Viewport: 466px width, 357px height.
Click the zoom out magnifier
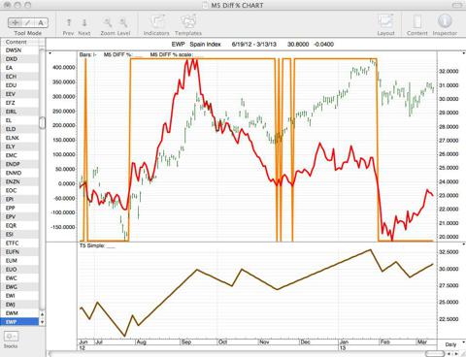[123, 22]
